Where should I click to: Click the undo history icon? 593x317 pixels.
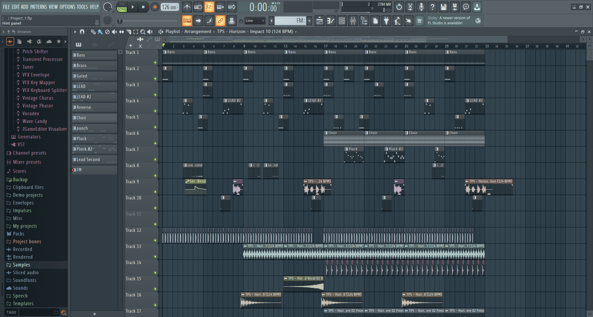pos(399,7)
